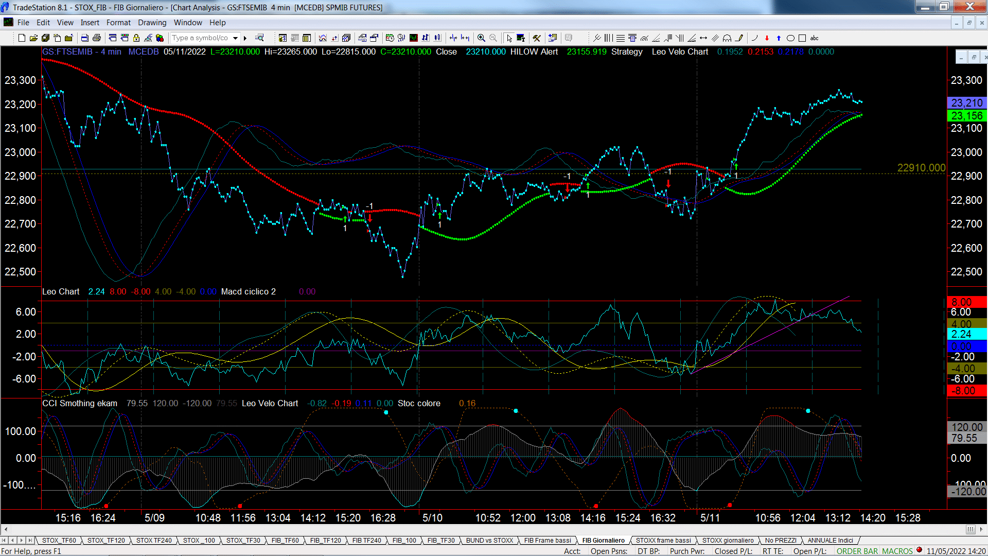Switch to the STOX_TF60 tab
The image size is (988, 556).
[x=59, y=541]
